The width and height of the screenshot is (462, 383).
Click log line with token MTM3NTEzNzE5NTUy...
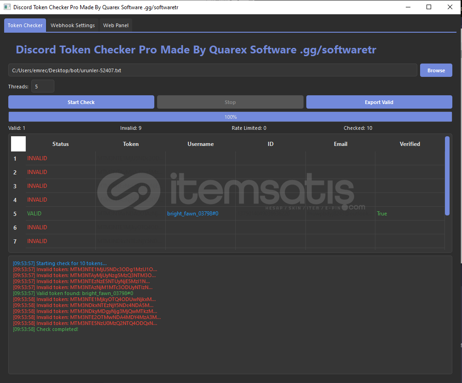(82, 281)
